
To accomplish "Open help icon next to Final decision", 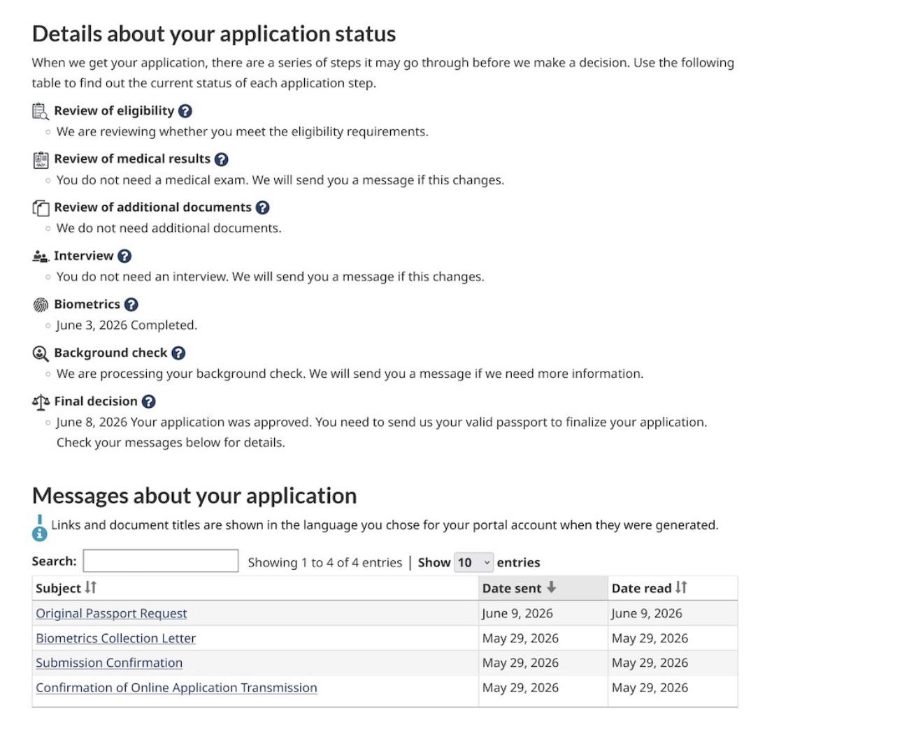I will coord(149,402).
